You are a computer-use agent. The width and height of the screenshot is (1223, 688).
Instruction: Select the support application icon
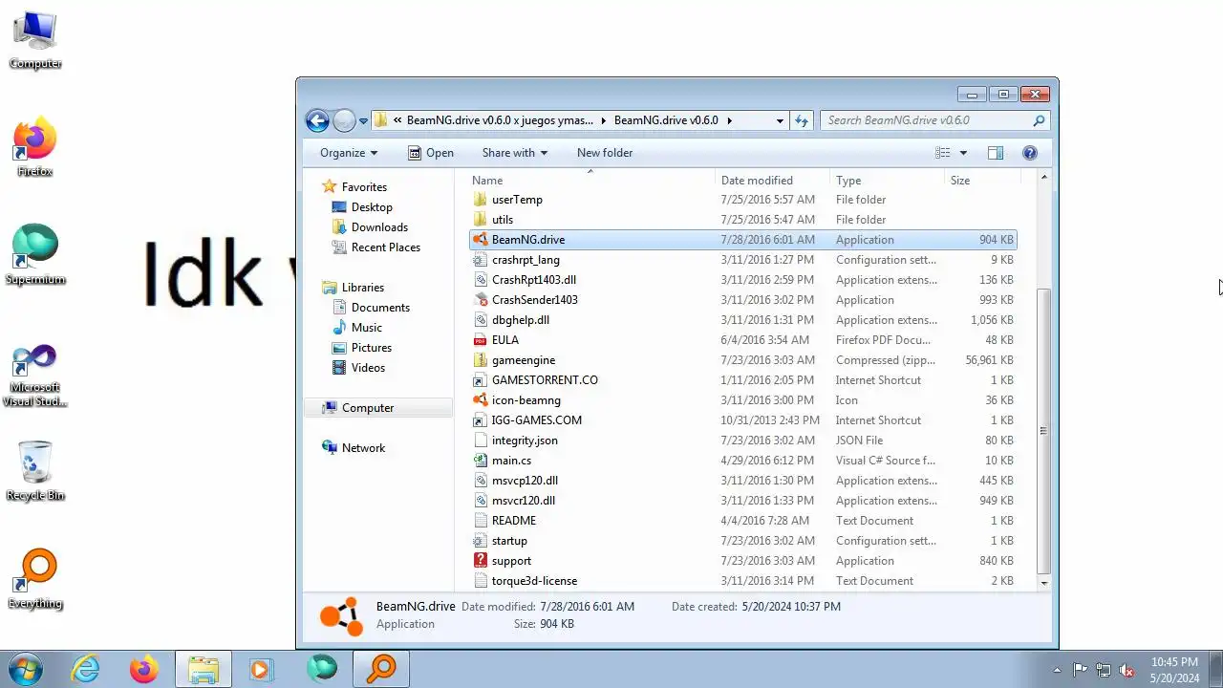481,561
